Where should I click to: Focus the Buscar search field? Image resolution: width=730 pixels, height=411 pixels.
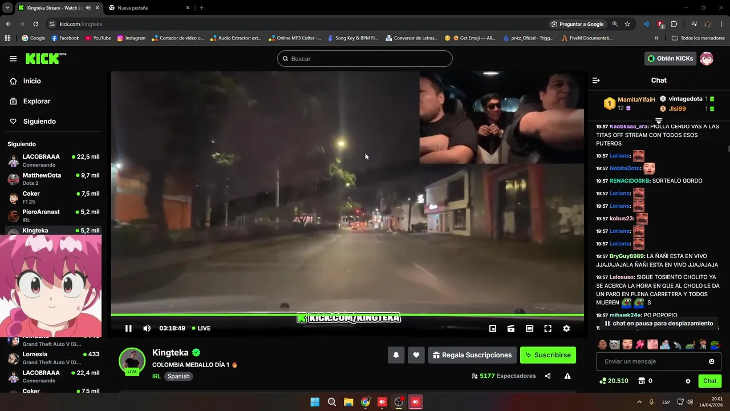tap(365, 59)
